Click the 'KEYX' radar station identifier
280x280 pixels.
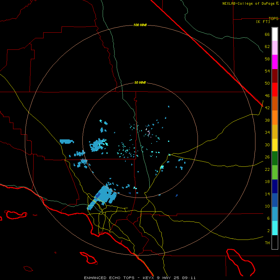point(148,278)
